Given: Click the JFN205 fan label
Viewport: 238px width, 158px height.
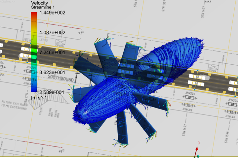Looking at the screenshot, I should pos(31,67).
